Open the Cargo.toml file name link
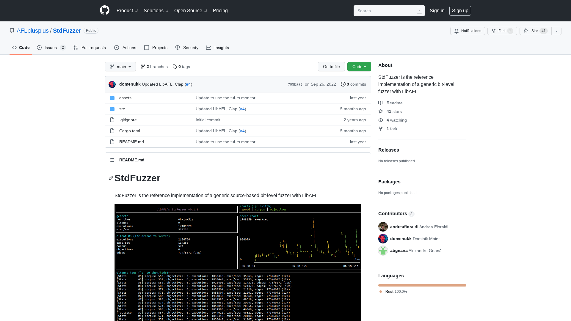The height and width of the screenshot is (321, 571). click(130, 131)
